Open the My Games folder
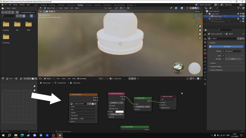The image size is (246, 138). click(6, 39)
